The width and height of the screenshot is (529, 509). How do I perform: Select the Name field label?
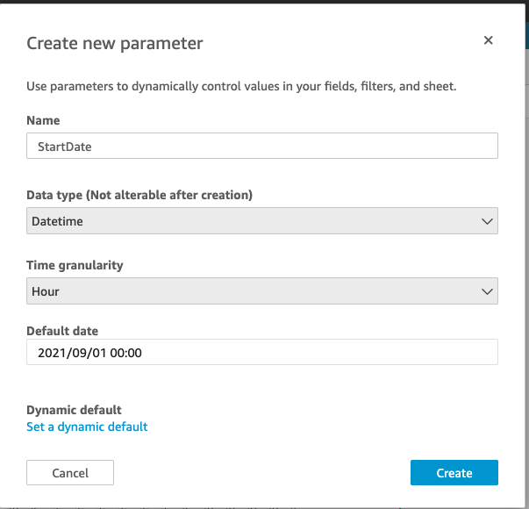43,120
